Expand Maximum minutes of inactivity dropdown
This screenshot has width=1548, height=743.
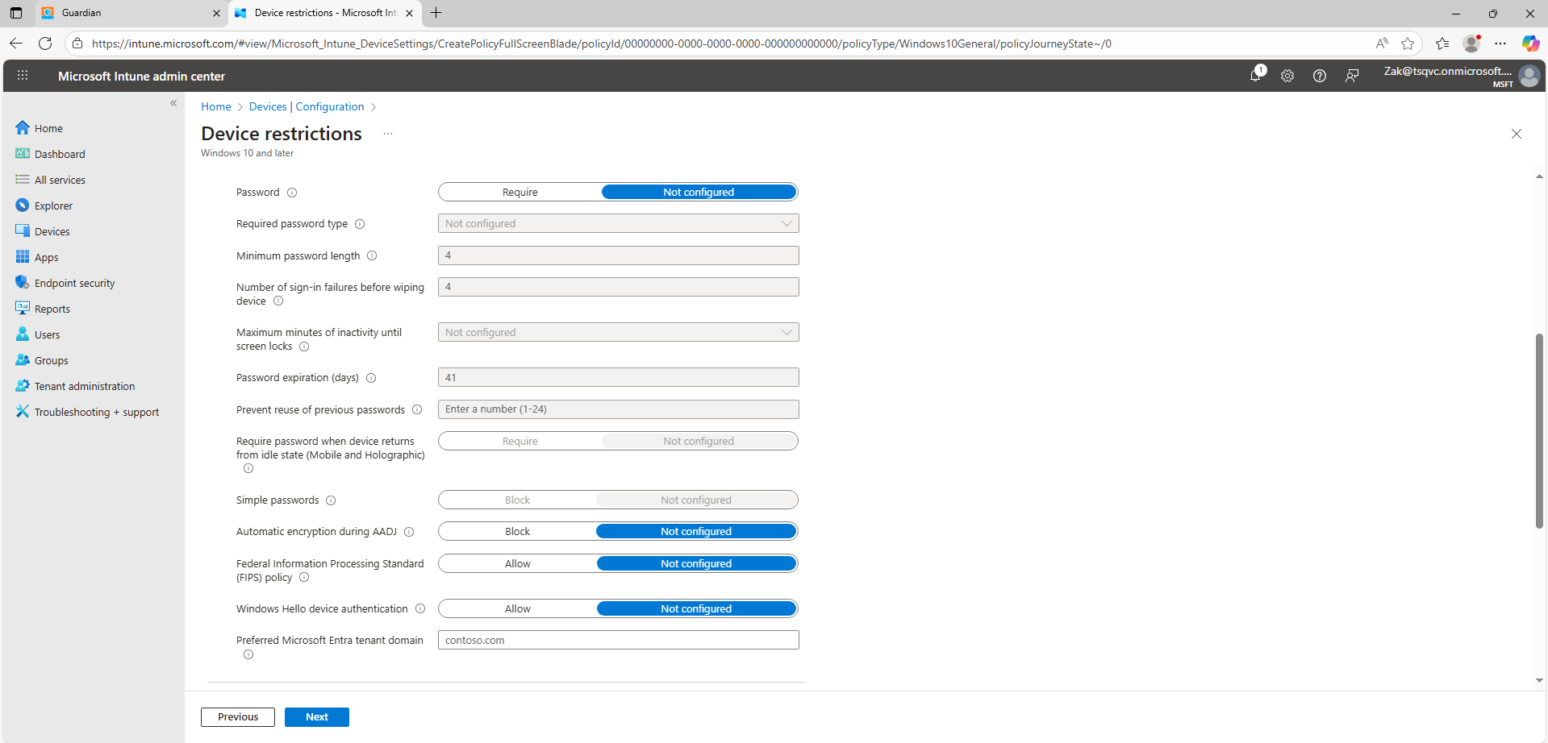pos(618,333)
